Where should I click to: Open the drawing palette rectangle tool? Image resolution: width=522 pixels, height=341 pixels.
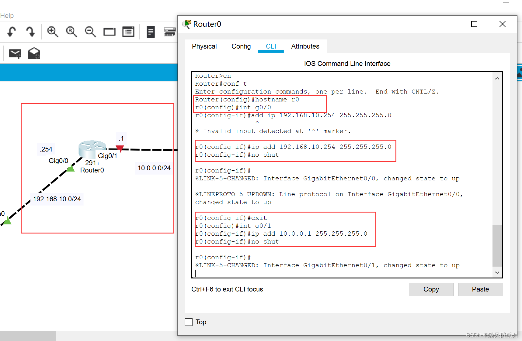110,32
